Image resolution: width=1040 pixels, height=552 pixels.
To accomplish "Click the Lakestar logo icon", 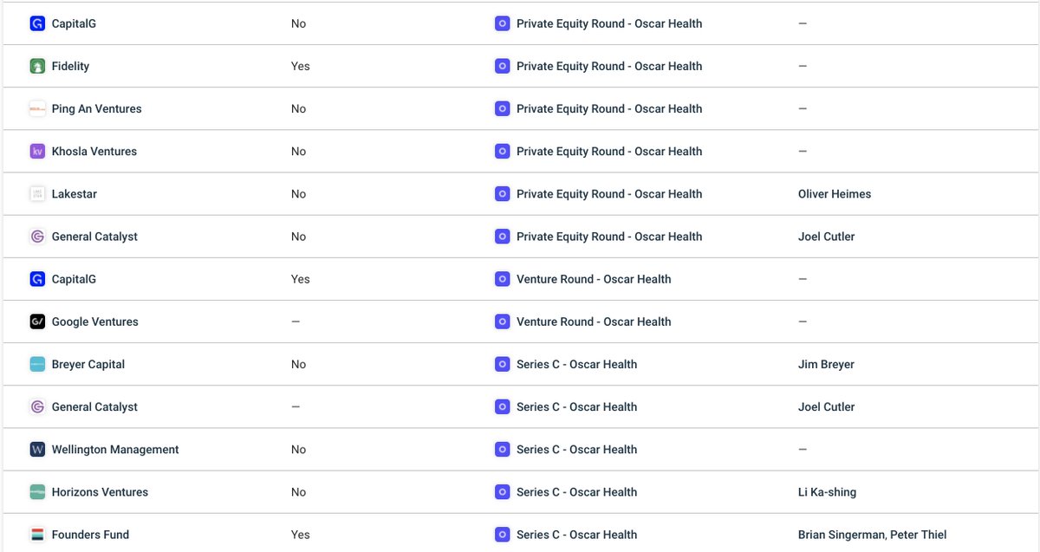I will [37, 194].
